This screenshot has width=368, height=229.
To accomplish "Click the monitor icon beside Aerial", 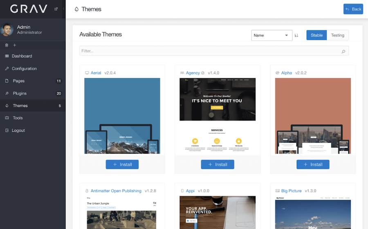I will 87,73.
